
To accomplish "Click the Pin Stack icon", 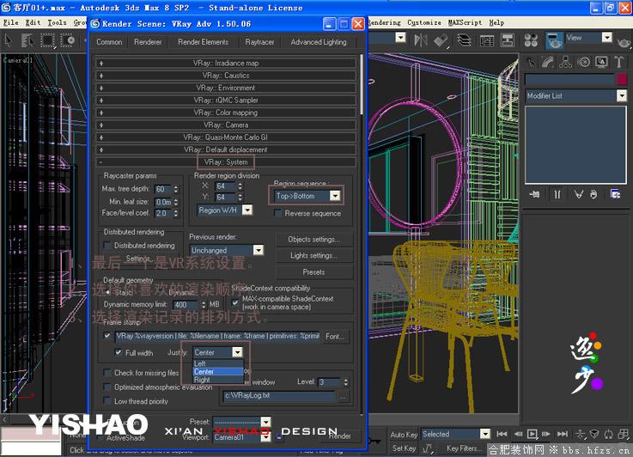I will point(534,195).
